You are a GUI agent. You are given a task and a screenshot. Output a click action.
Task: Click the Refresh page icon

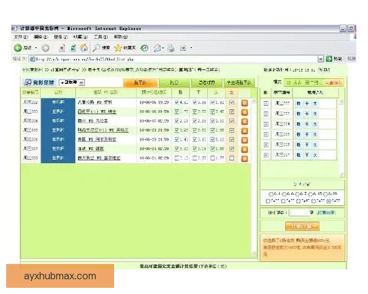pos(73,48)
